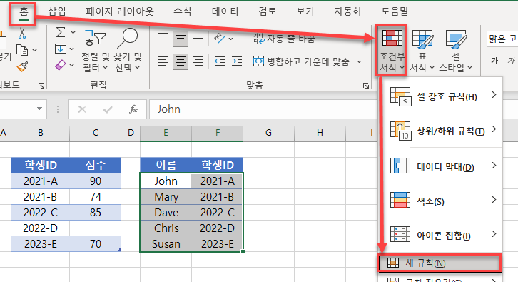
Task: Click the score cell 85
Action: point(95,213)
